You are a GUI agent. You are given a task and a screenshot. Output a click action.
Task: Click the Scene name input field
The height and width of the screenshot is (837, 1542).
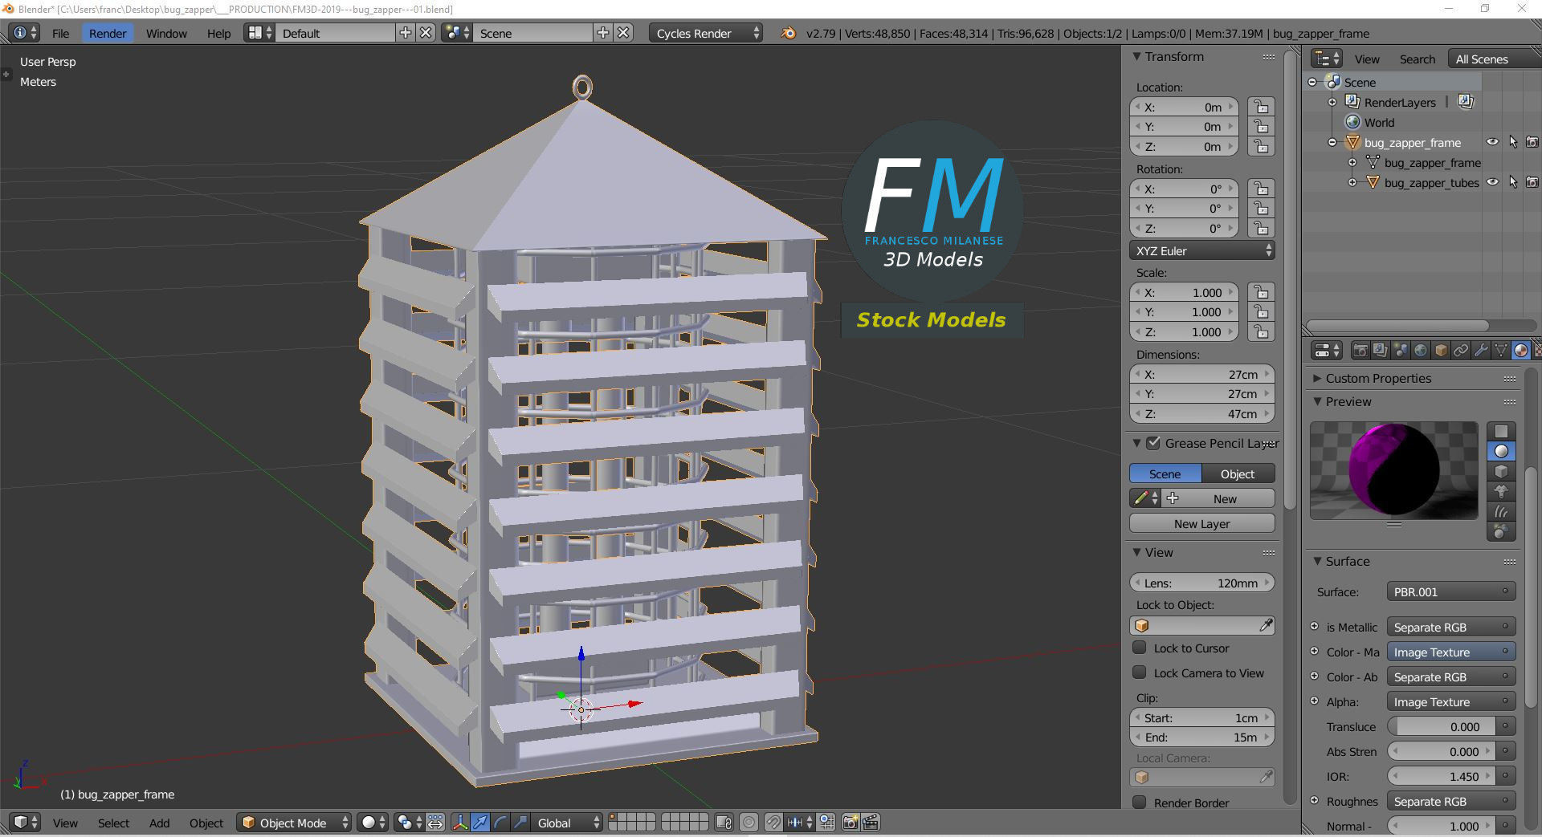(533, 33)
